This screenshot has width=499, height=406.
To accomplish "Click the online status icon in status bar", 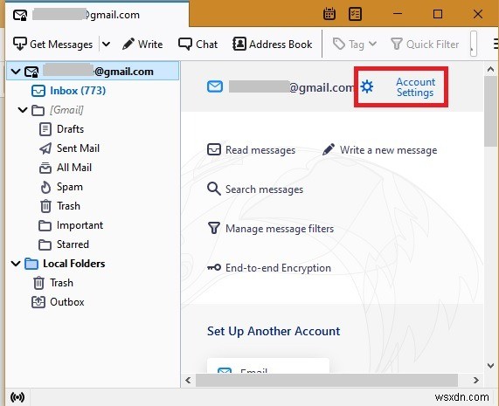I will tap(17, 397).
